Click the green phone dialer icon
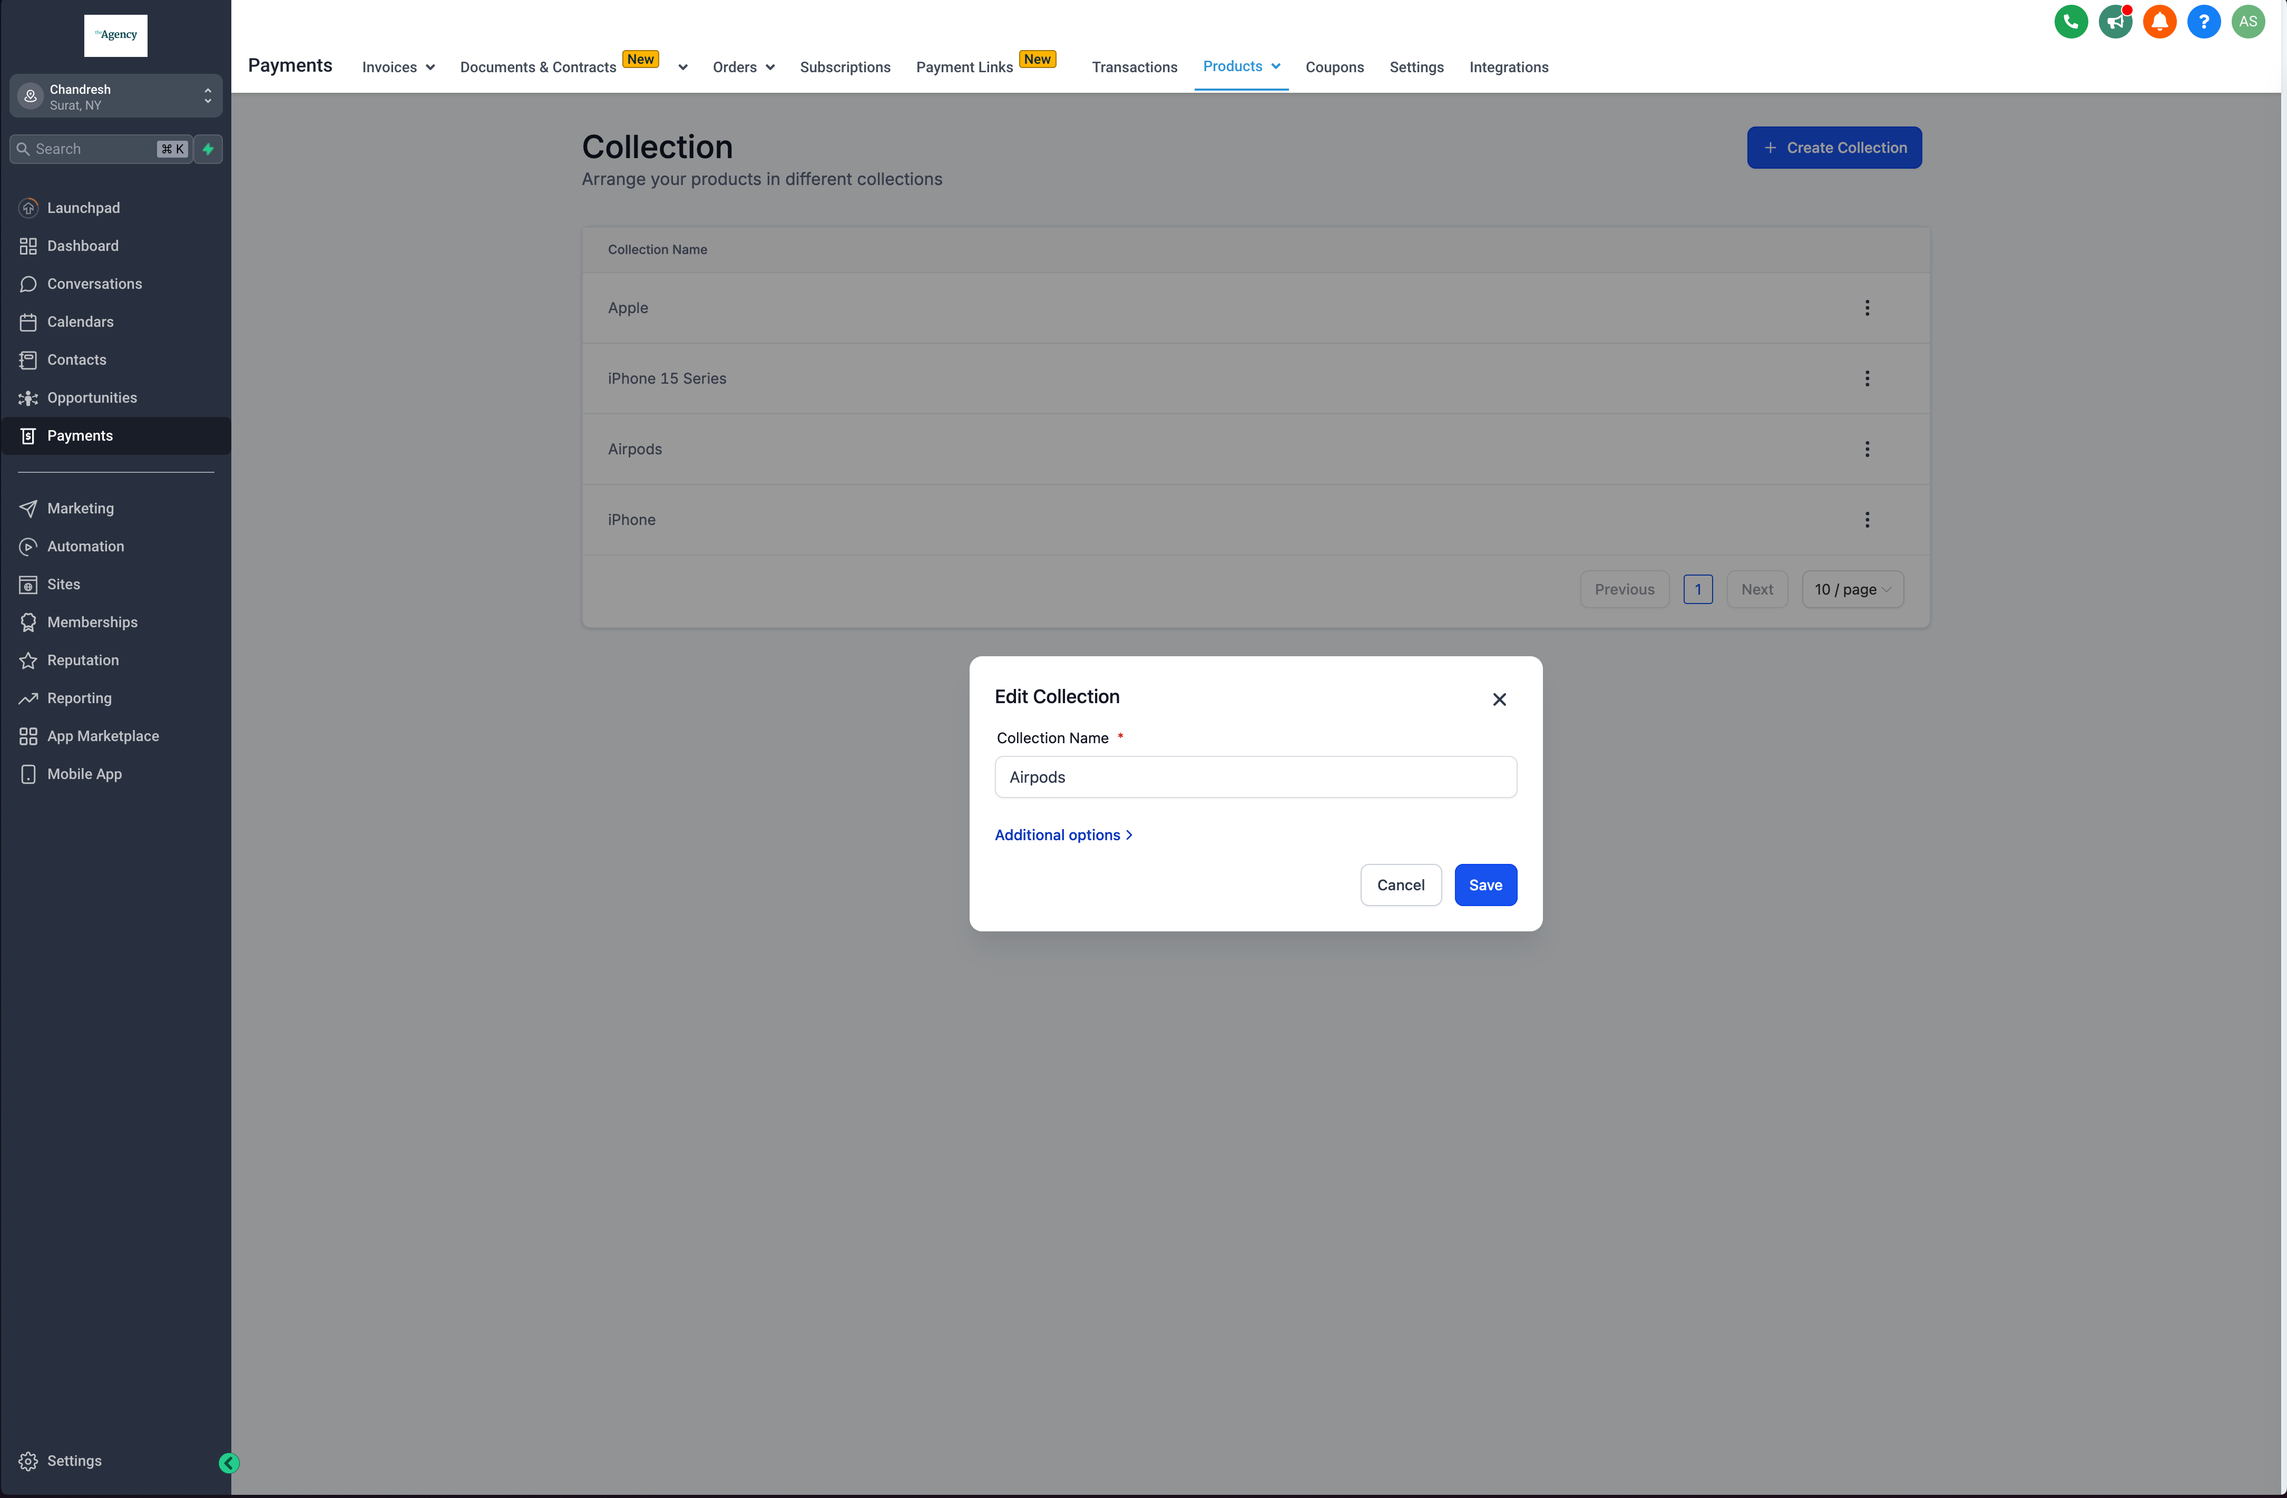The image size is (2287, 1498). click(x=2071, y=21)
